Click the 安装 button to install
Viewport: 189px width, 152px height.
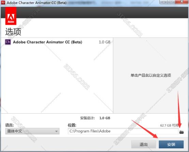(171, 145)
